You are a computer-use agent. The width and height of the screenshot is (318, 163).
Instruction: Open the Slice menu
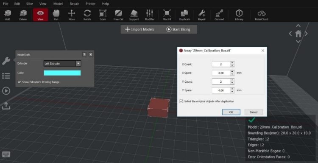point(29,4)
